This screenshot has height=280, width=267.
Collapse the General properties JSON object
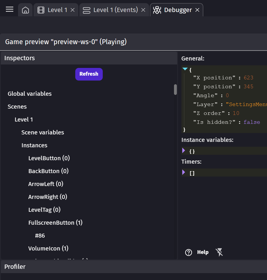(x=185, y=69)
